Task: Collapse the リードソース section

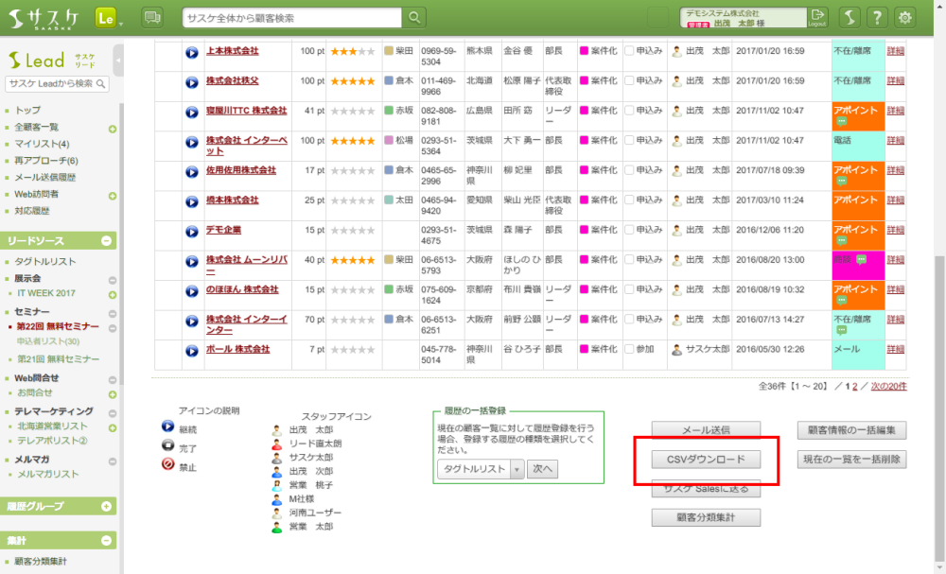Action: [106, 241]
